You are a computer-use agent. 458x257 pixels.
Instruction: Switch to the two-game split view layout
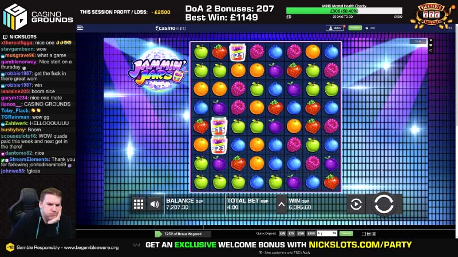[369, 234]
